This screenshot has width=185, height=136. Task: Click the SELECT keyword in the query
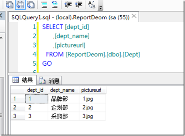click(52, 27)
